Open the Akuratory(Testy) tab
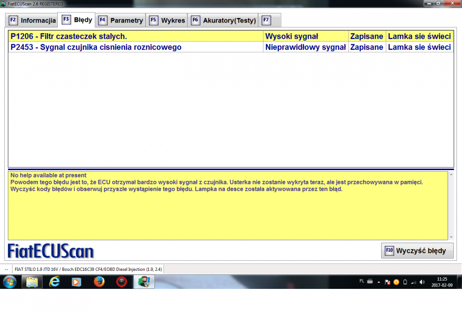Image resolution: width=462 pixels, height=312 pixels. (x=223, y=20)
